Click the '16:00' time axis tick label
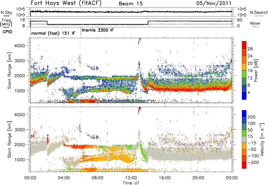 pyautogui.click(x=164, y=178)
